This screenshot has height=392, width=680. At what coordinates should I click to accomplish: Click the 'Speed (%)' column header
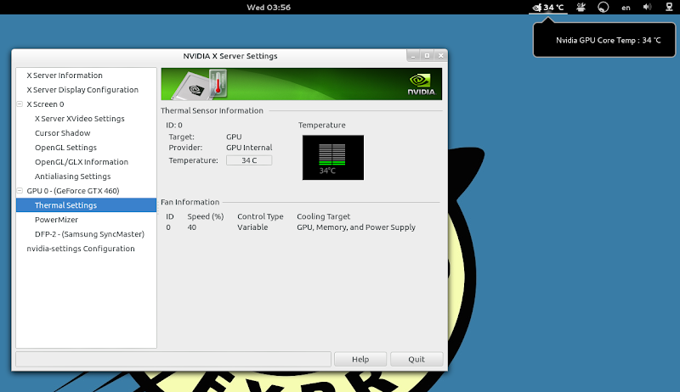(x=206, y=216)
